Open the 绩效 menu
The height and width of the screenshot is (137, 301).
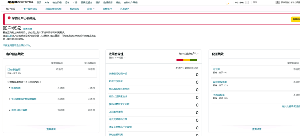click(x=118, y=2)
